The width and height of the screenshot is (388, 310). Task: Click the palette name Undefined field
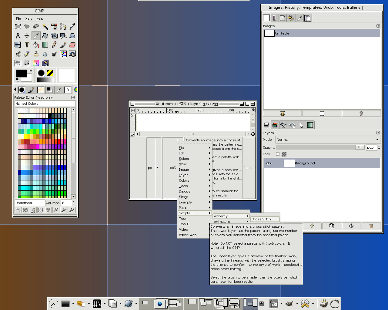(30, 203)
